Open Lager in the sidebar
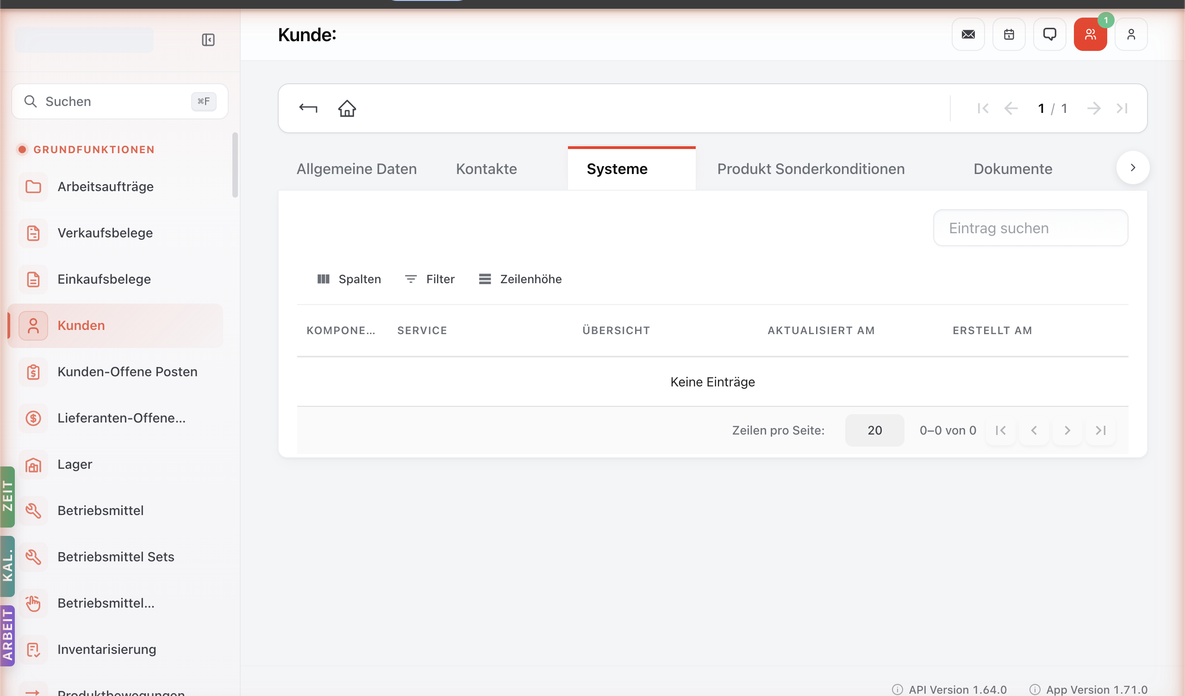The width and height of the screenshot is (1185, 696). (116, 465)
